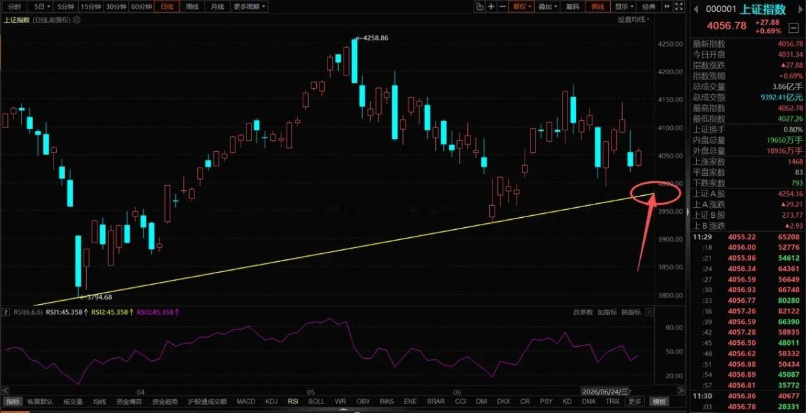Click the box icon above 指标 button

(6, 390)
